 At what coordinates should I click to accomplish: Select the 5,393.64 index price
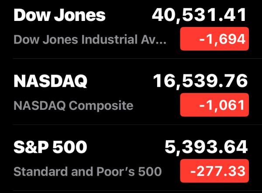coord(206,148)
